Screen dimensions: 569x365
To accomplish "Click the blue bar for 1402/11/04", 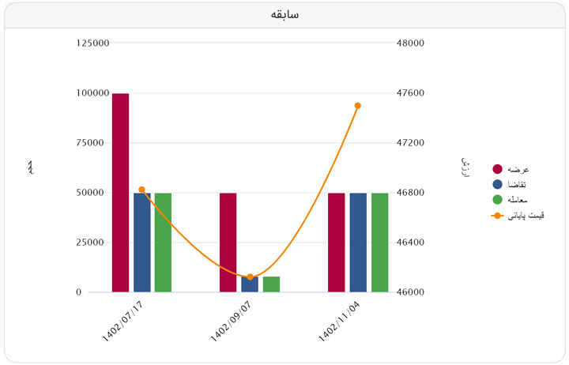I will point(358,243).
